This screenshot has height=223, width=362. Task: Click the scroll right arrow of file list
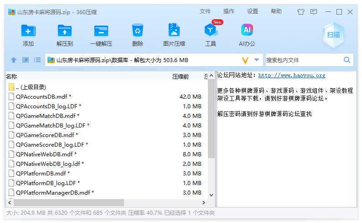click(204, 202)
